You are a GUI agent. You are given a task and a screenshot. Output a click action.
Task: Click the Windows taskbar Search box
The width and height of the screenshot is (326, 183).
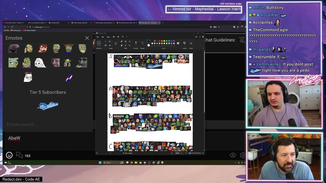coord(114,163)
